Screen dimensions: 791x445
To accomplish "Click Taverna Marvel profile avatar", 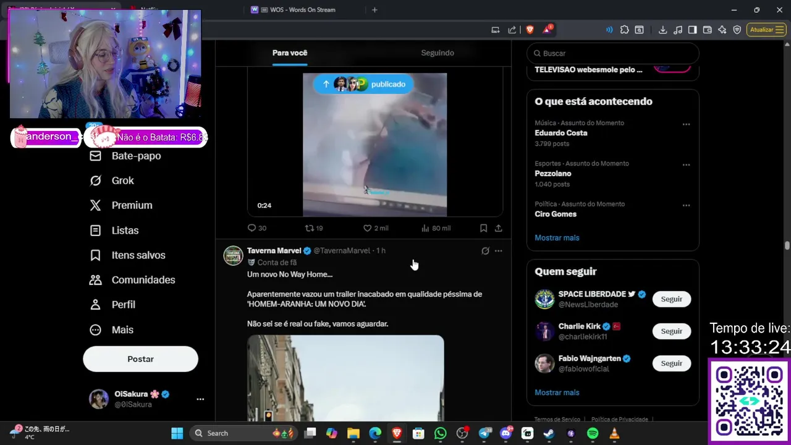I will coord(233,256).
